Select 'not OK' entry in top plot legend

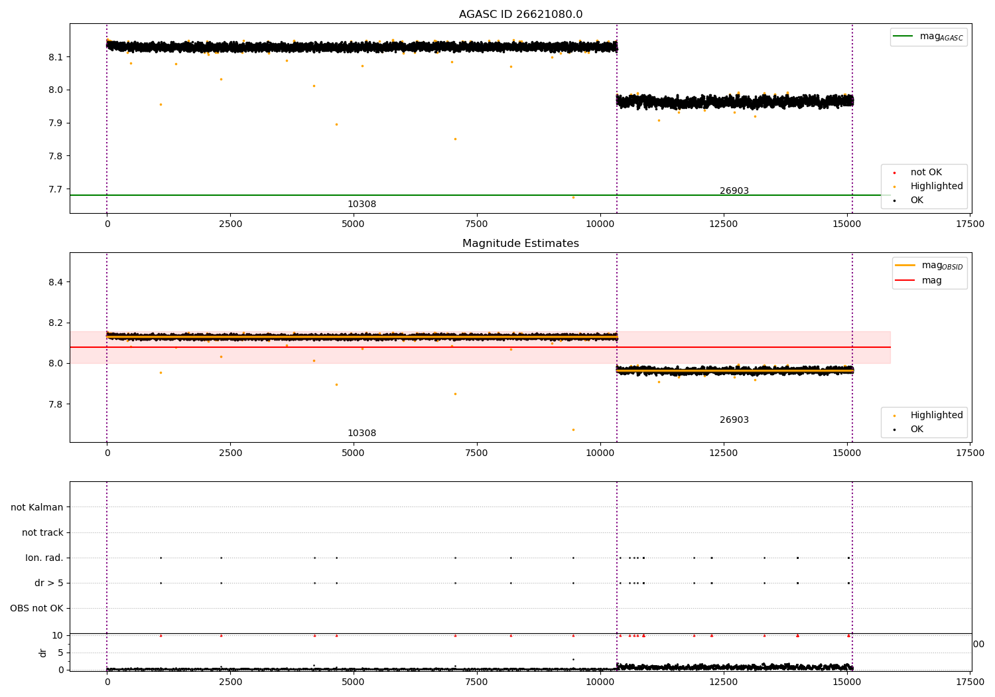[x=926, y=173]
